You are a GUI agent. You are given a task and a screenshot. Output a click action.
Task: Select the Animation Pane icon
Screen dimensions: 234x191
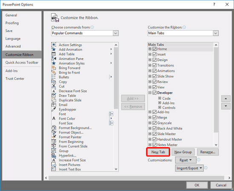[x=54, y=59]
